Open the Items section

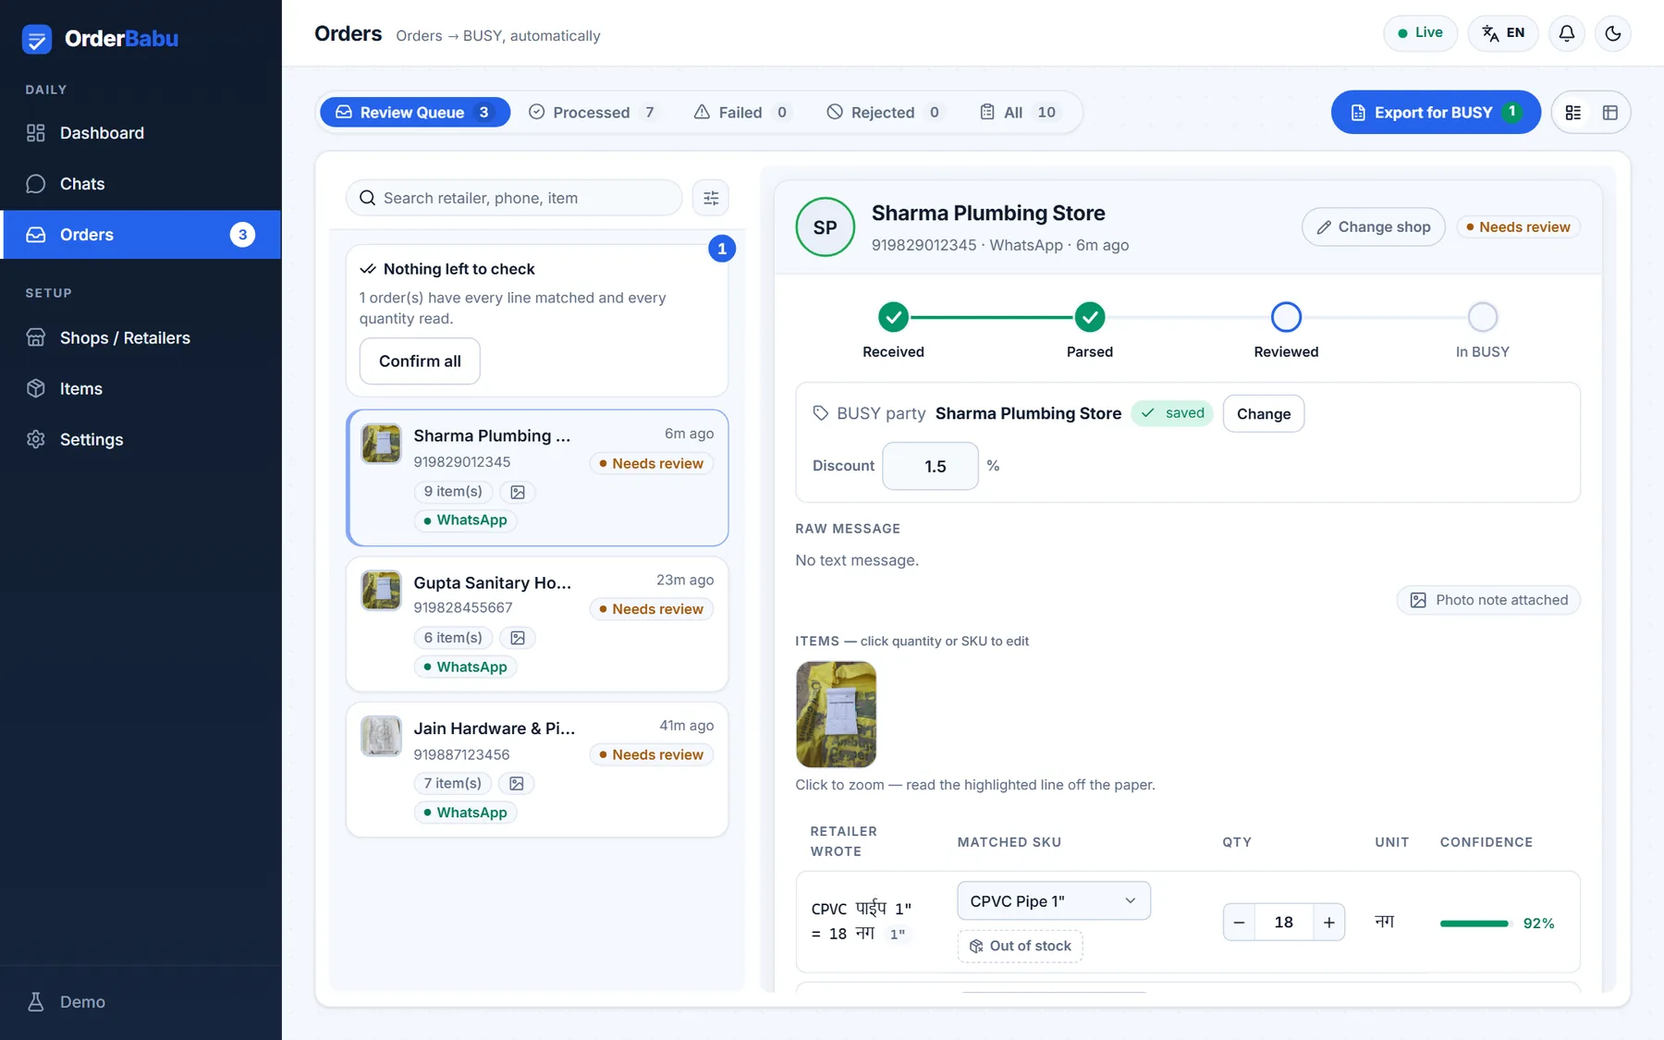click(x=141, y=389)
